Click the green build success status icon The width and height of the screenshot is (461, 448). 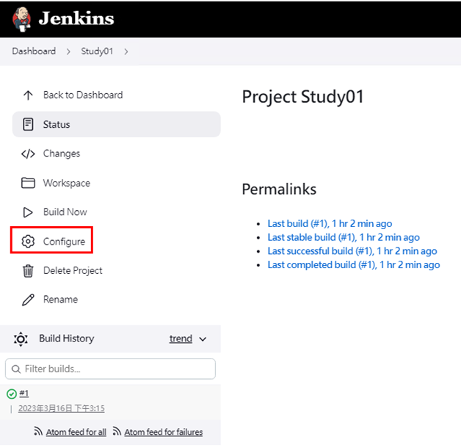11,394
